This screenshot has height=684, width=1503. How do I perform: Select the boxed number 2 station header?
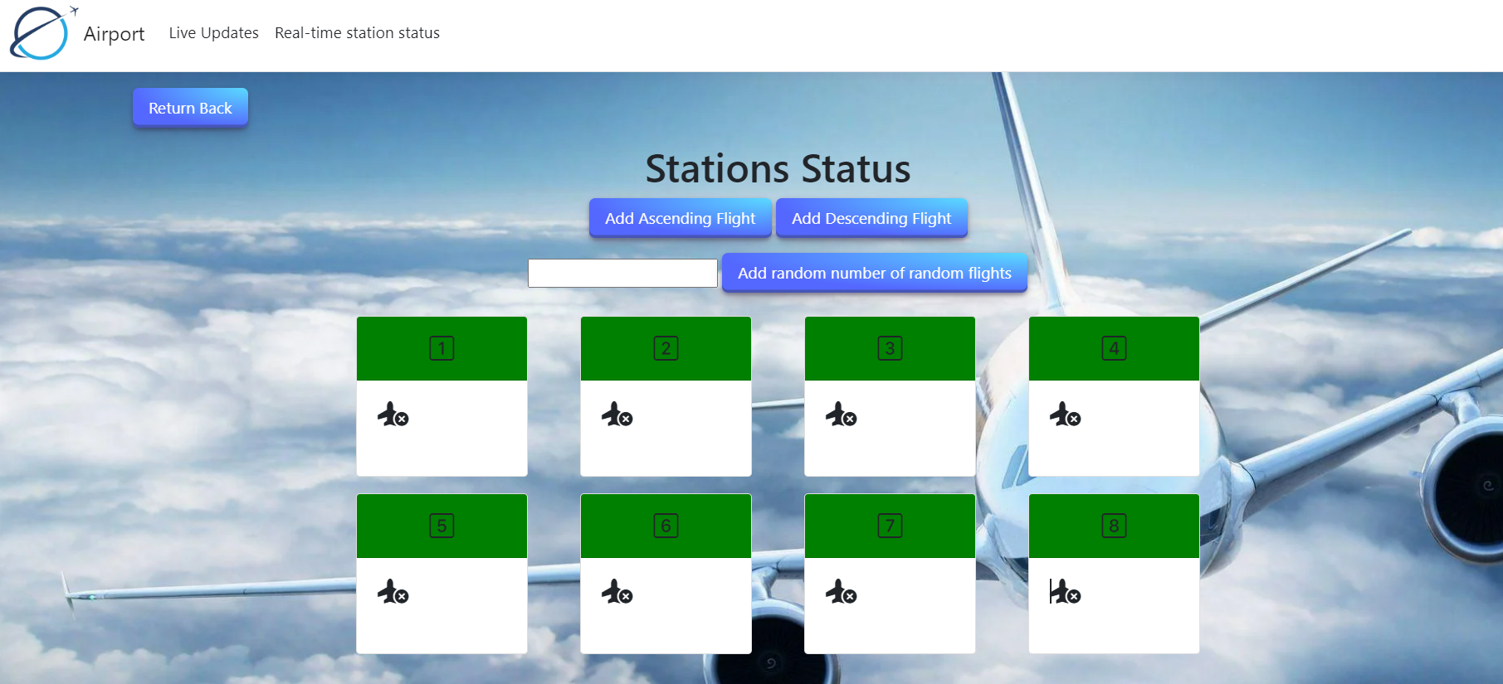(x=666, y=348)
